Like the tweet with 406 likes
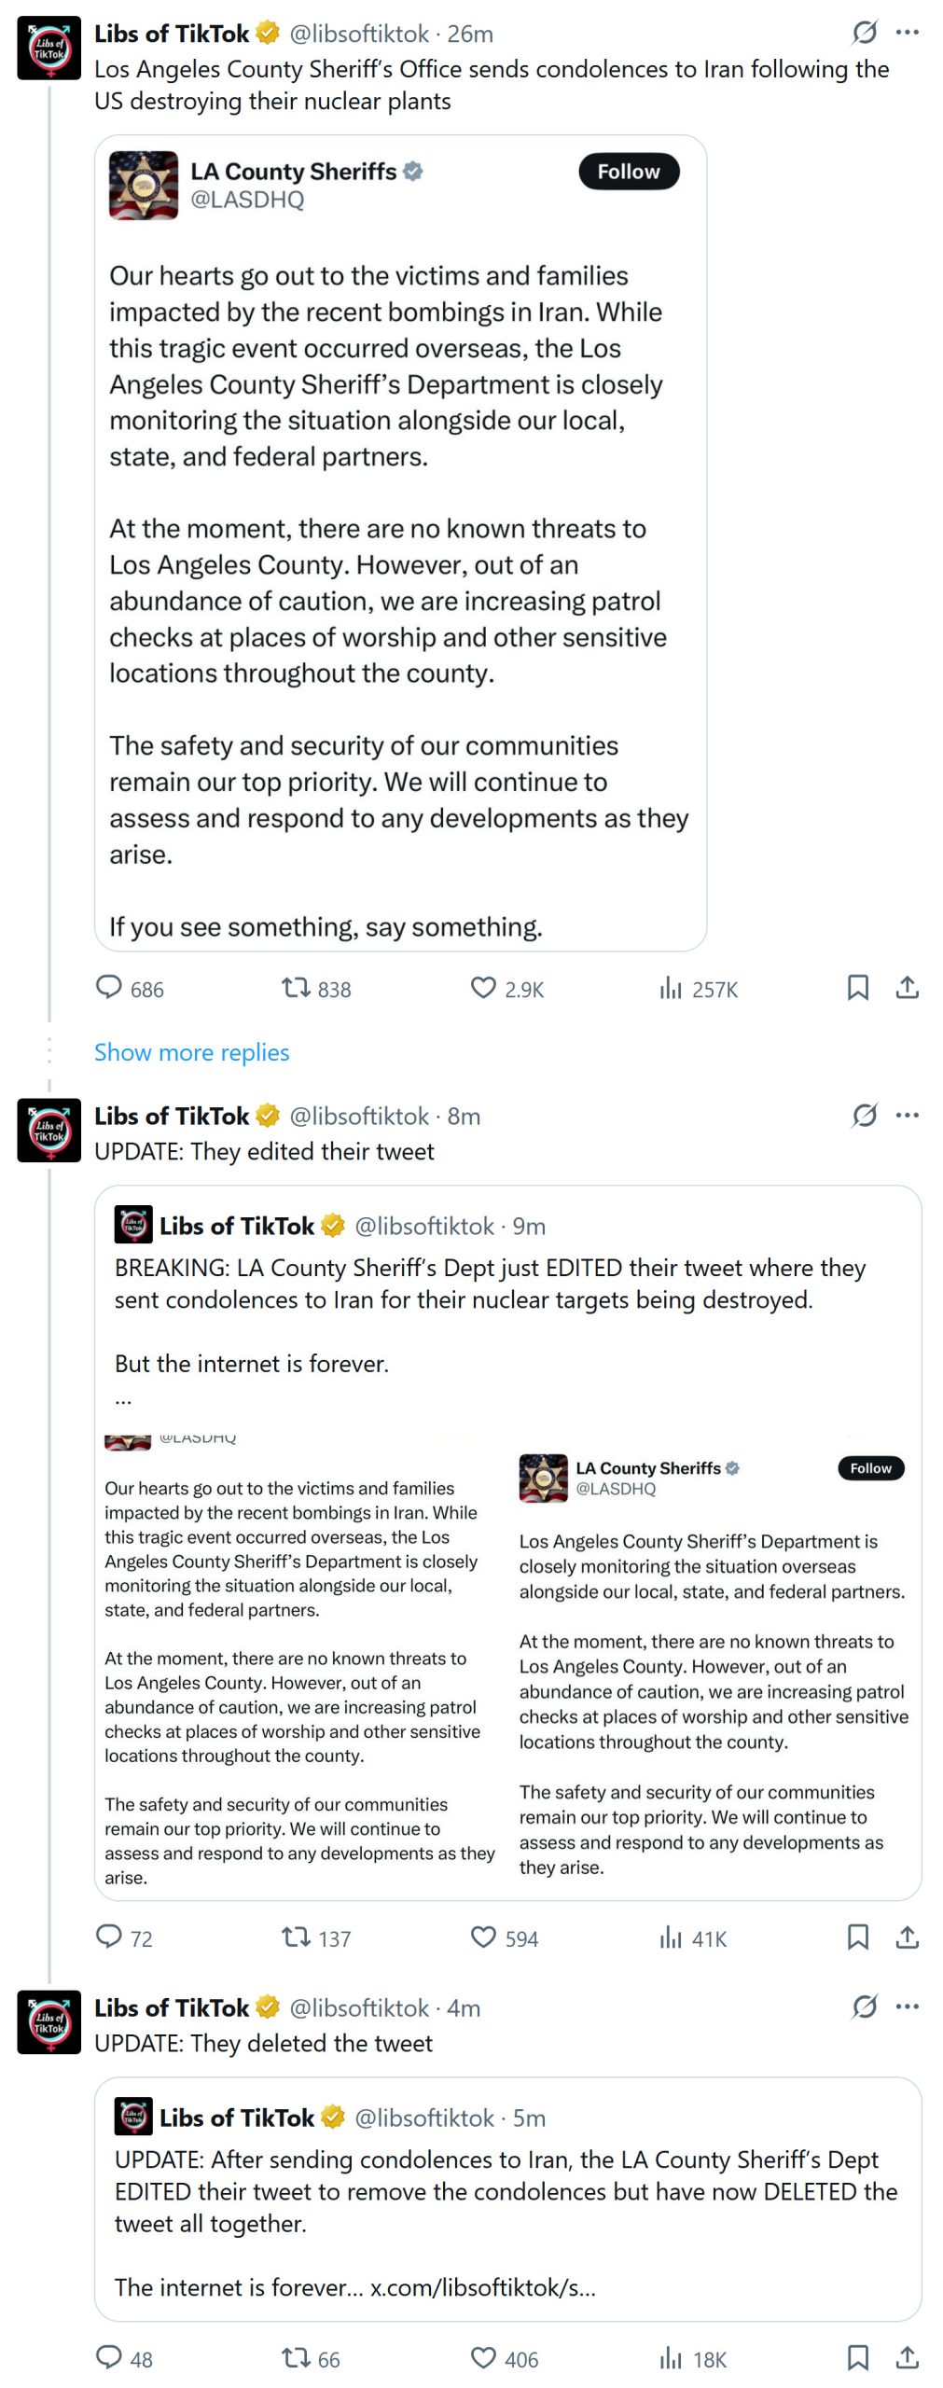The height and width of the screenshot is (2388, 943). [482, 2357]
